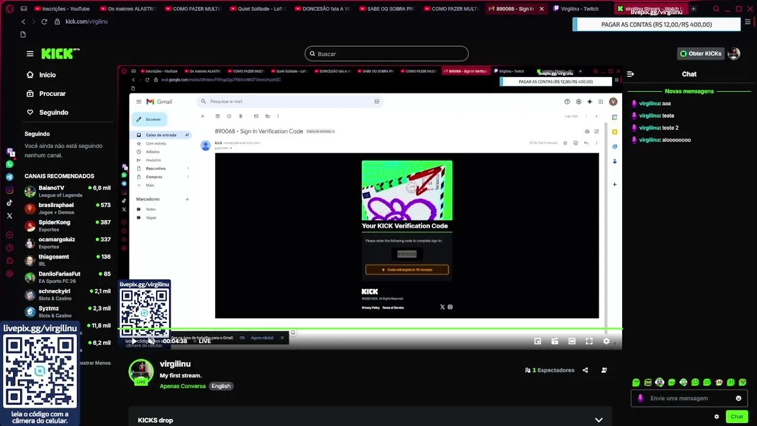Open a new browser tab
This screenshot has width=757, height=426.
(x=693, y=9)
